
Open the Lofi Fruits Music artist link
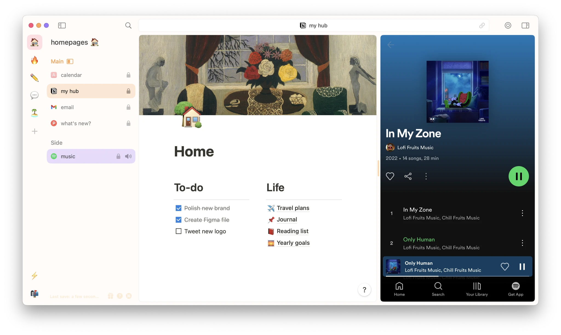click(415, 148)
